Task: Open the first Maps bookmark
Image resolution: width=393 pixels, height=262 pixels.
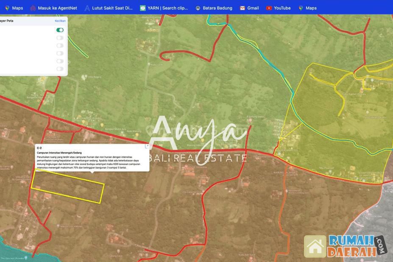Action: [14, 8]
